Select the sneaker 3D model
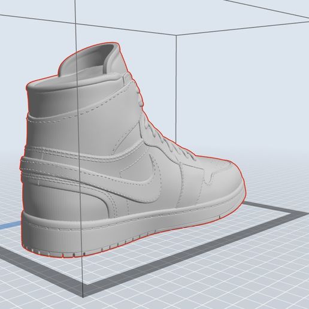309x309 pixels. [x=132, y=152]
